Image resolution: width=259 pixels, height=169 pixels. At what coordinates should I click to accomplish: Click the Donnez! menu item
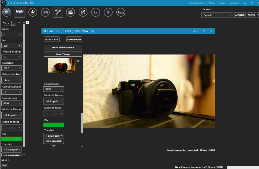coord(234,3)
